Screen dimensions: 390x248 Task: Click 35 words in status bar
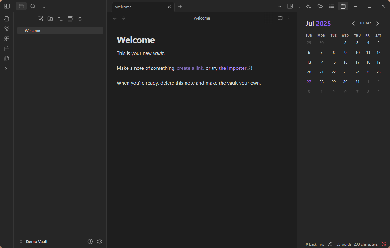[x=344, y=244]
